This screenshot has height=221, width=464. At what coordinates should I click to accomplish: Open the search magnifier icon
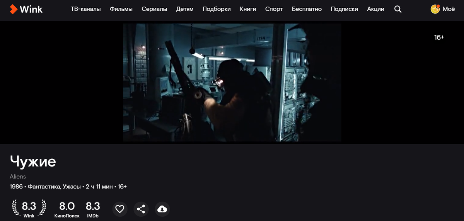(x=398, y=9)
